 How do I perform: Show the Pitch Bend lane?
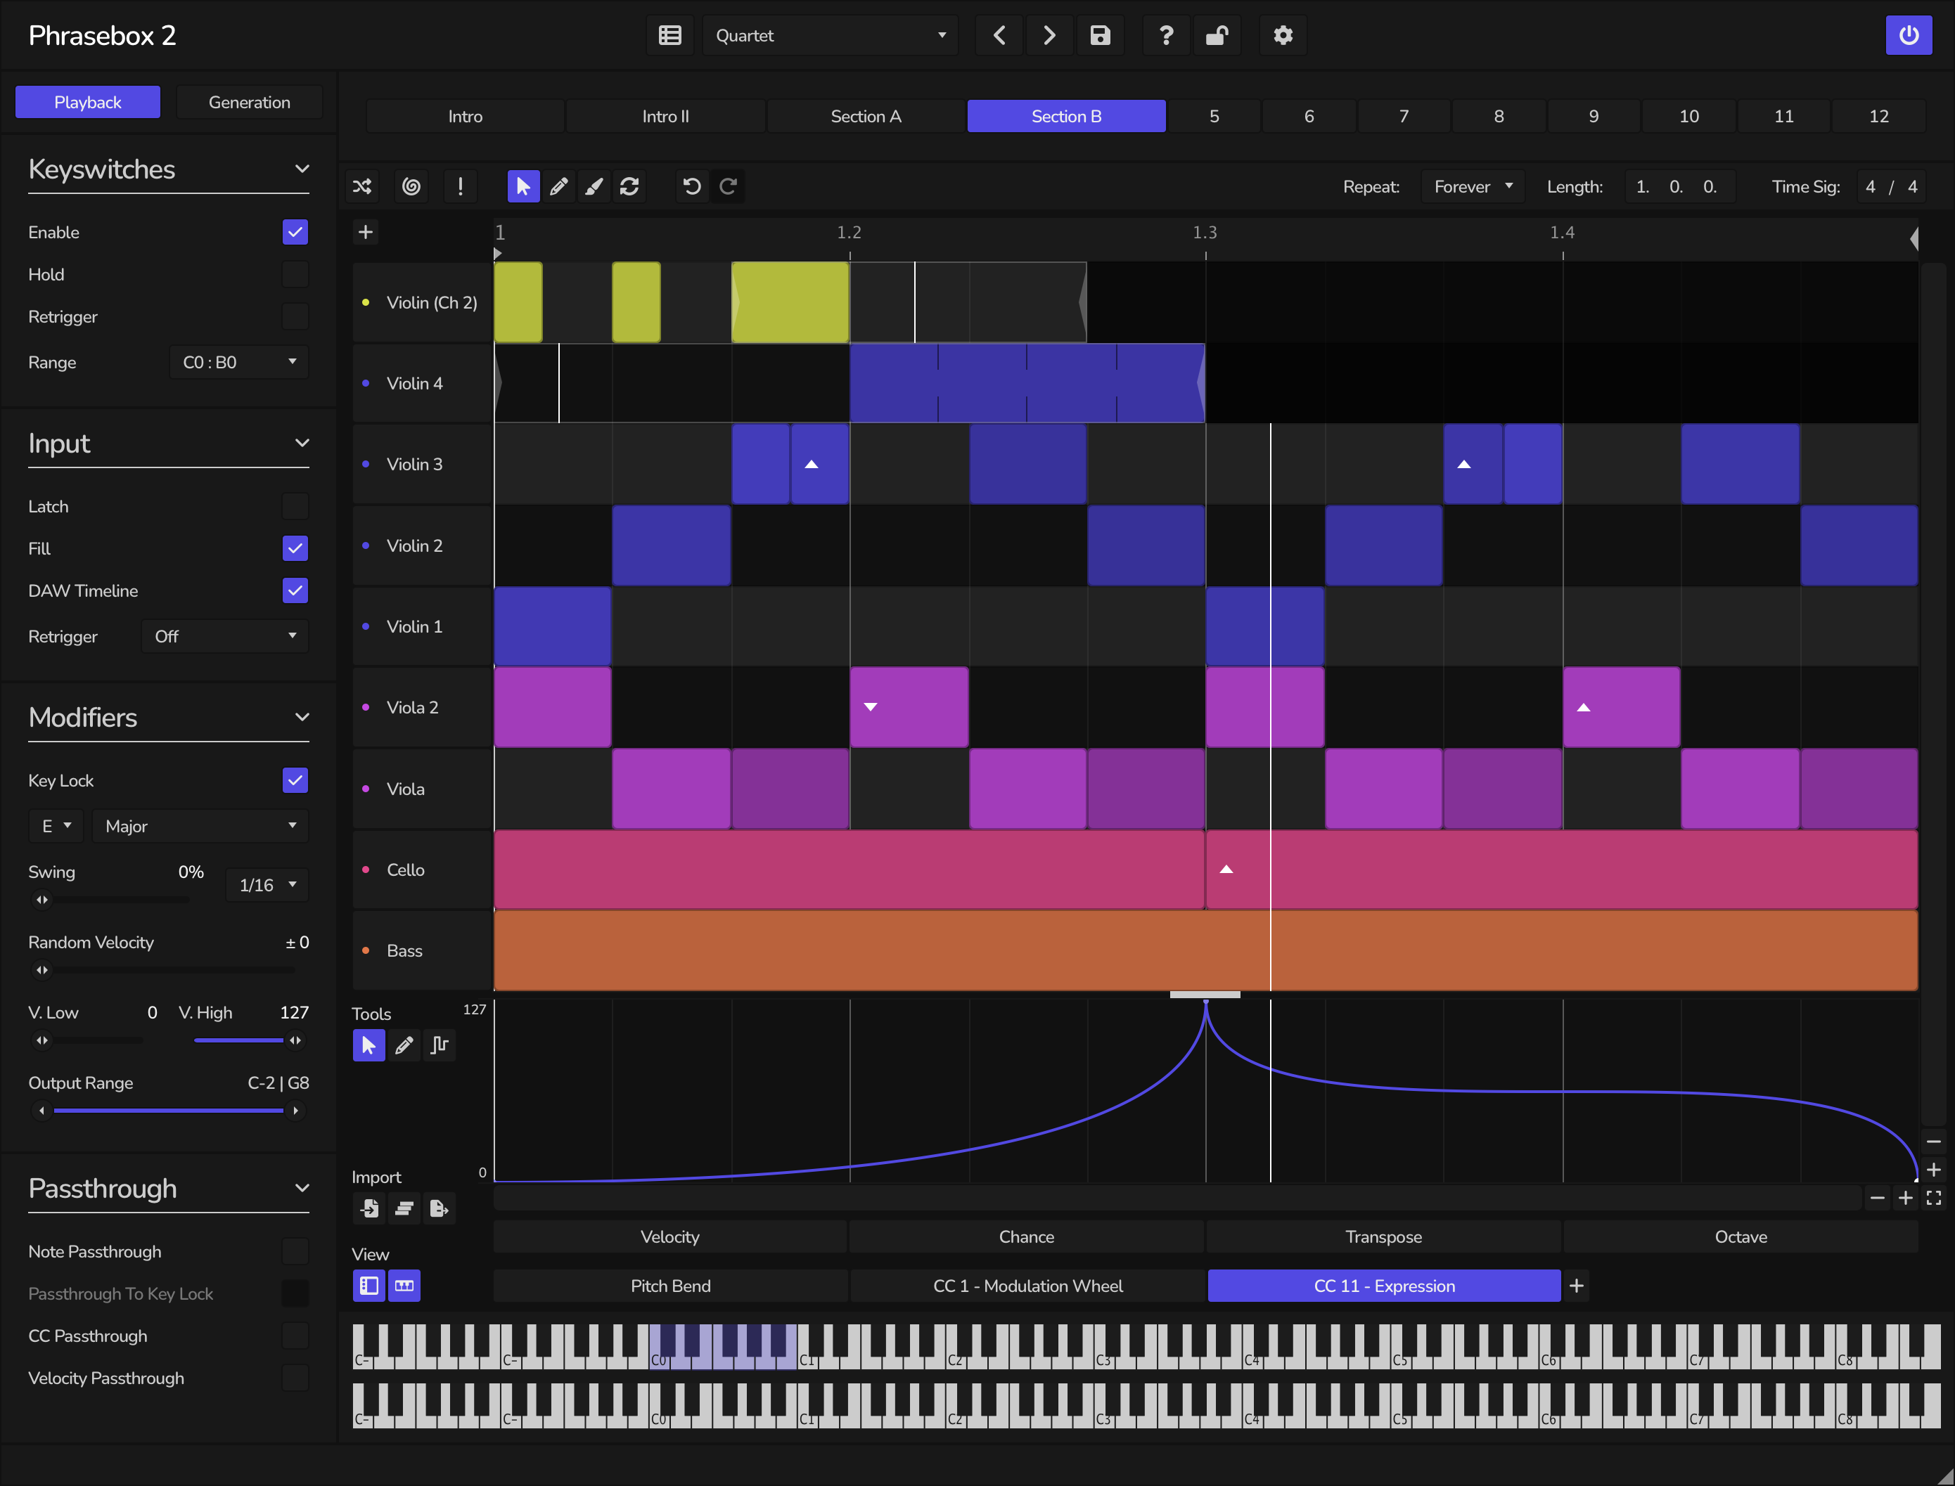[670, 1286]
